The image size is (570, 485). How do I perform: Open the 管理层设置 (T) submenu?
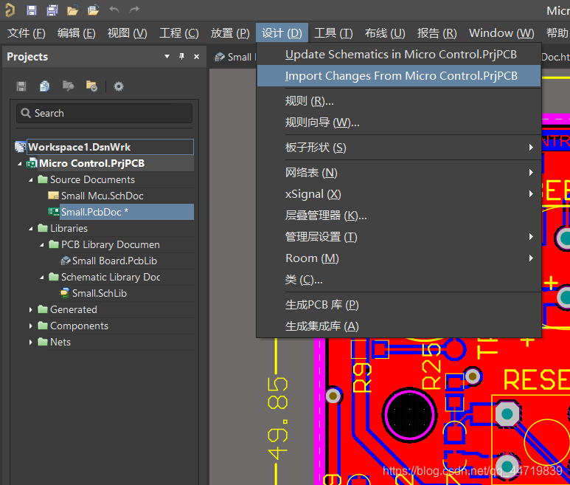click(399, 237)
